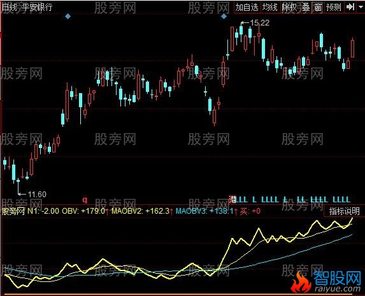Click the 日线 平安银行 chart title
Image resolution: width=365 pixels, height=296 pixels.
tap(27, 7)
